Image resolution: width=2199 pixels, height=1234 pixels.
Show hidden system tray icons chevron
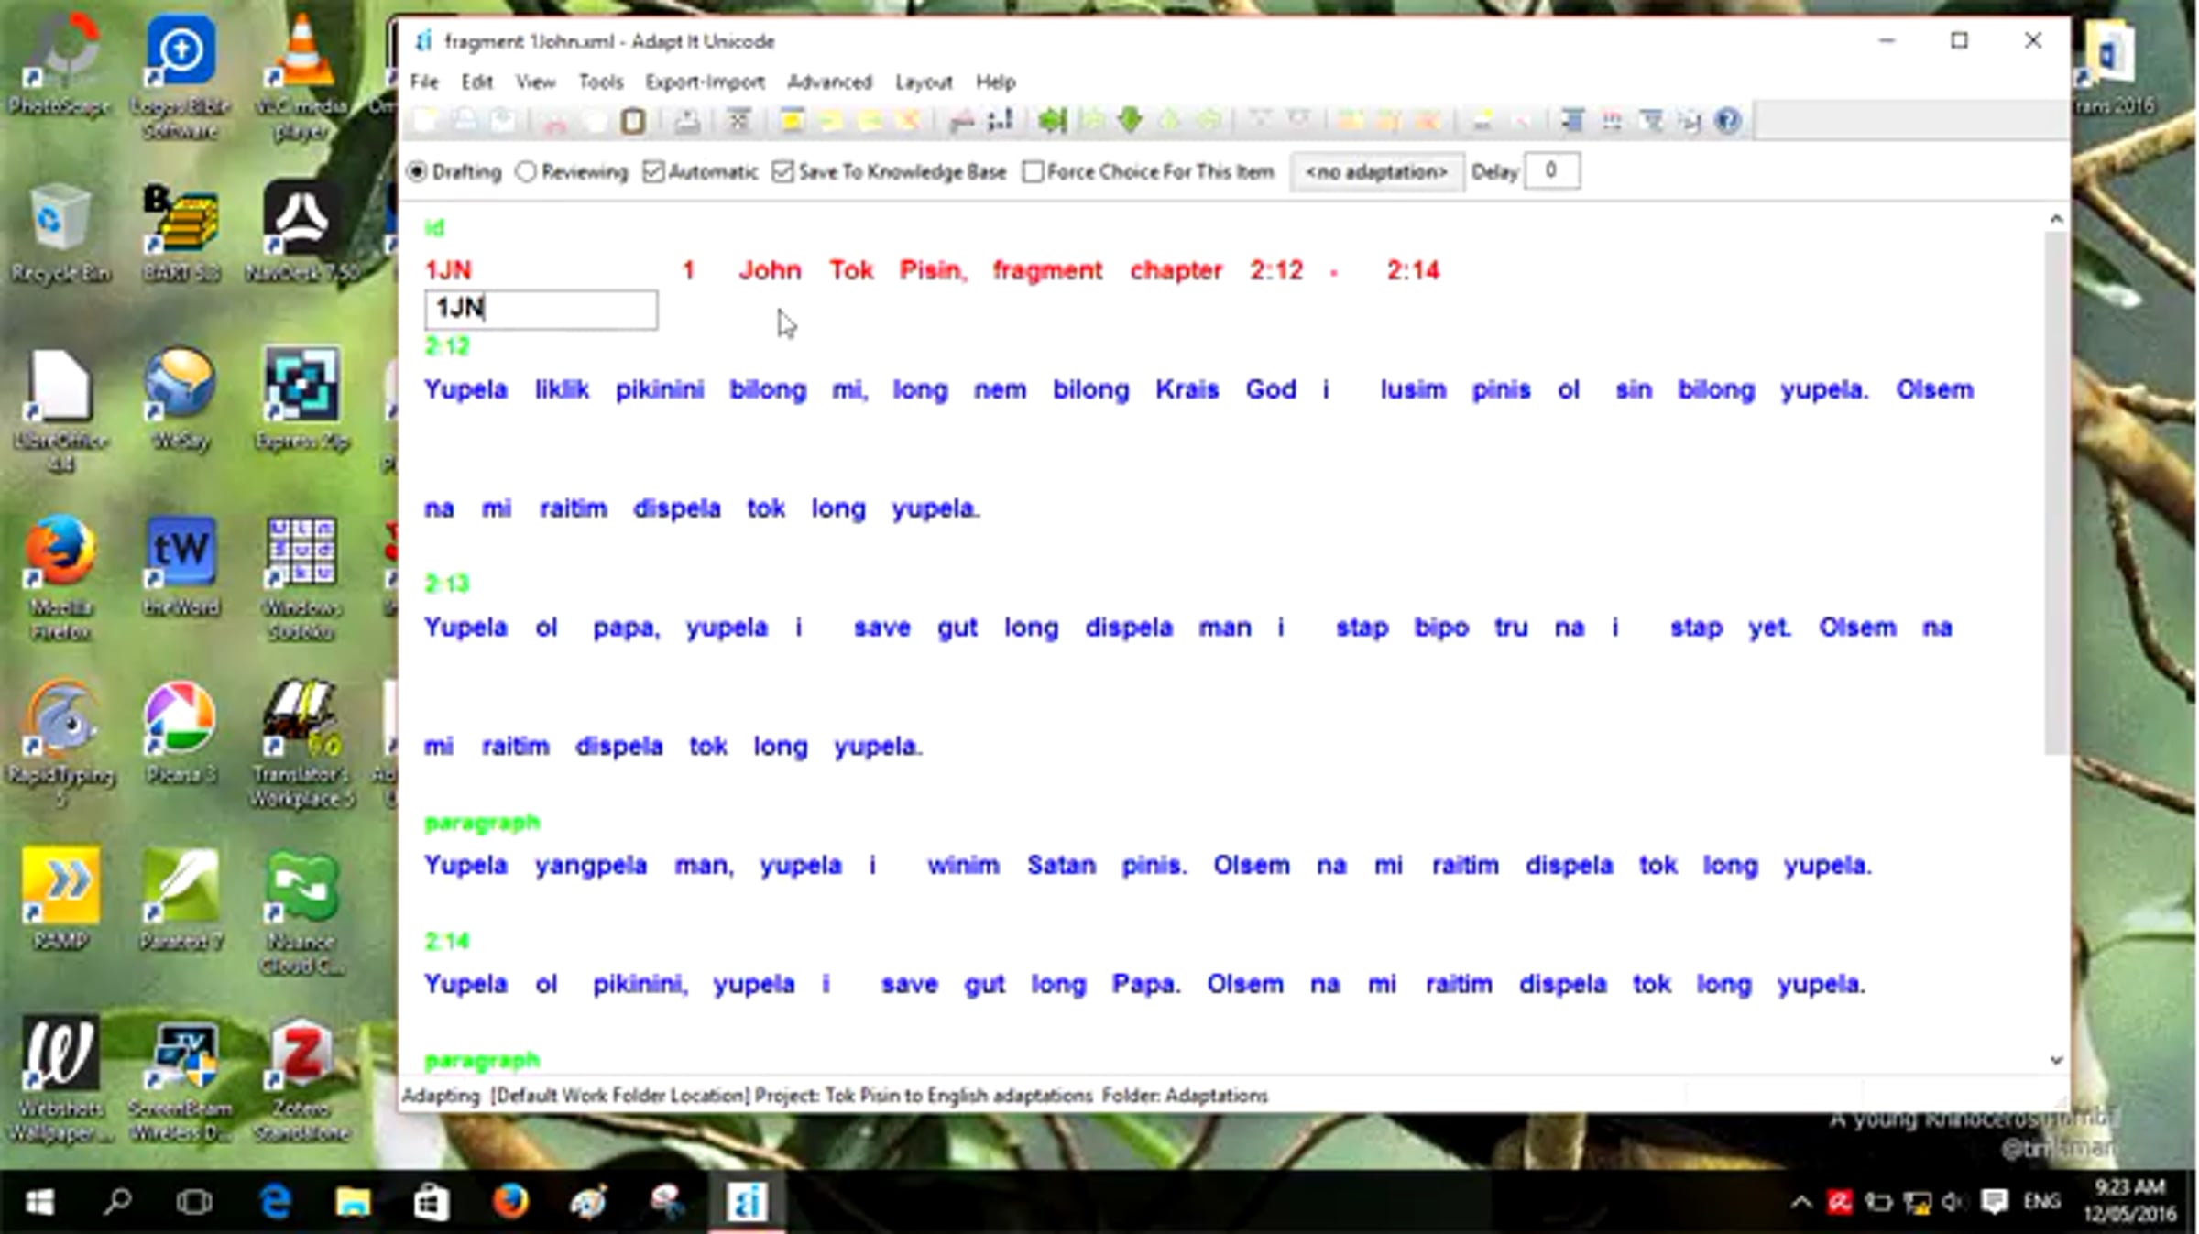(x=1800, y=1202)
